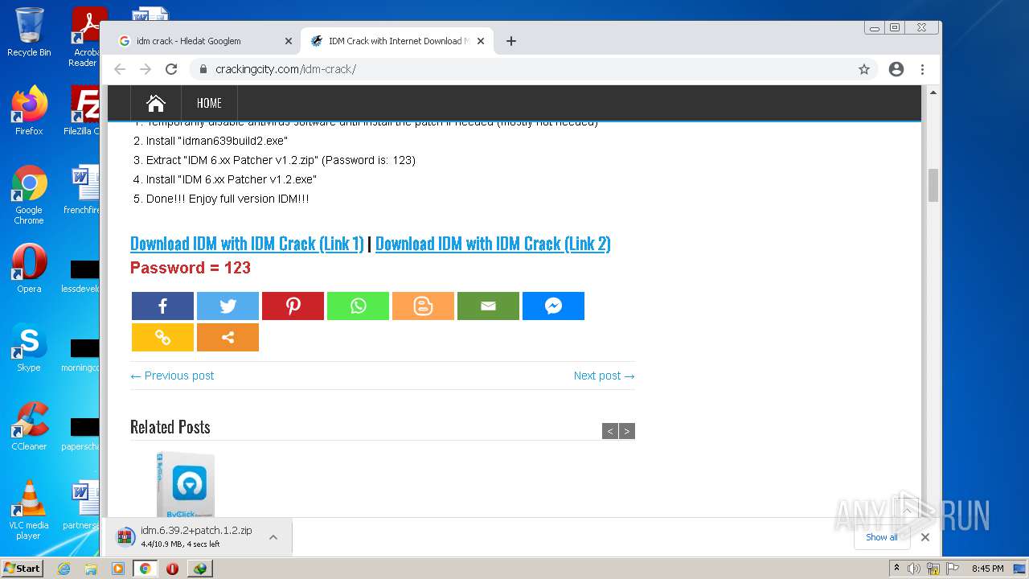Bookmark this page with star icon
This screenshot has height=579, width=1029.
click(x=864, y=69)
